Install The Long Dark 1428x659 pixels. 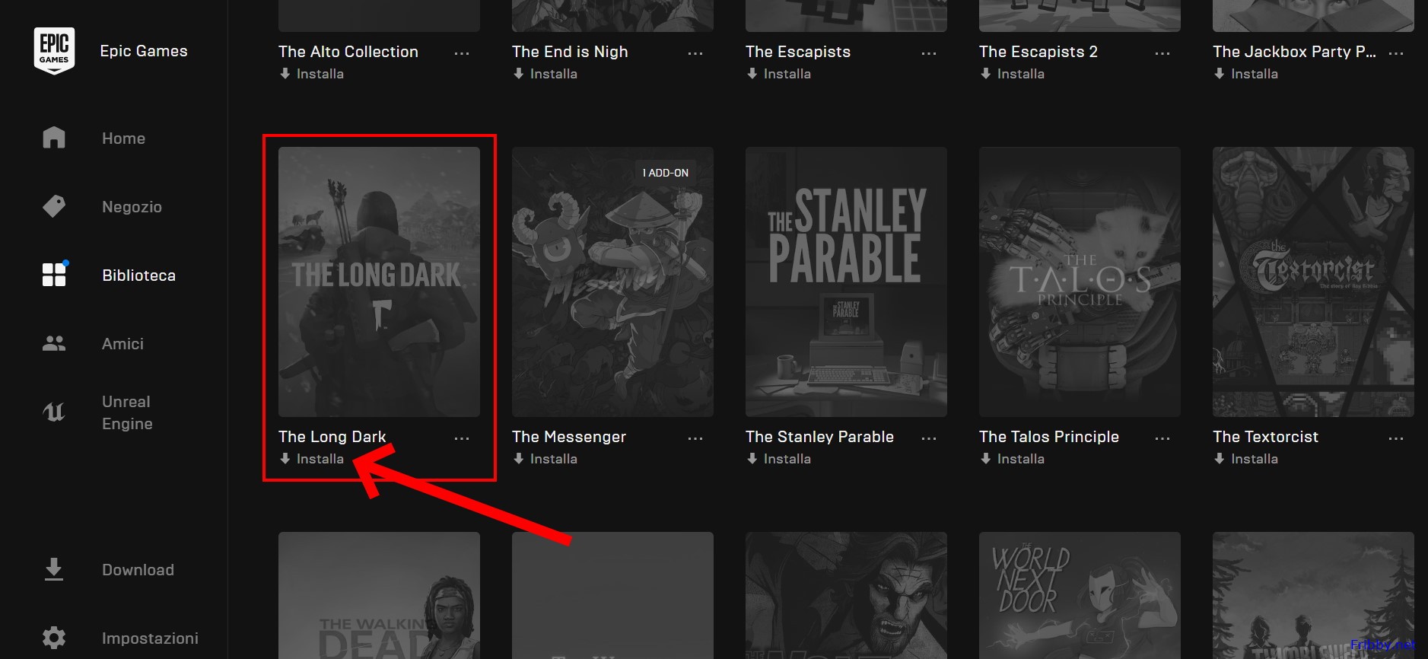pyautogui.click(x=312, y=459)
